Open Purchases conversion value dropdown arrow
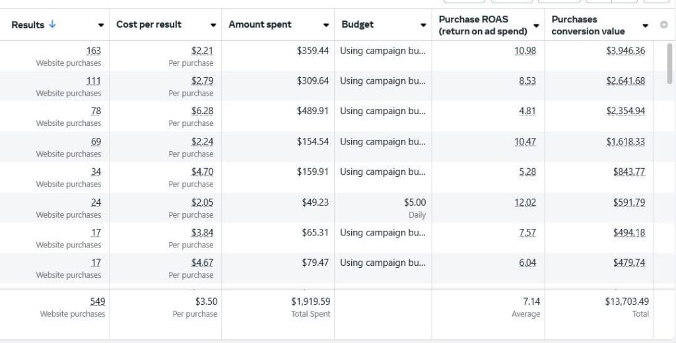The width and height of the screenshot is (676, 343). tap(646, 25)
